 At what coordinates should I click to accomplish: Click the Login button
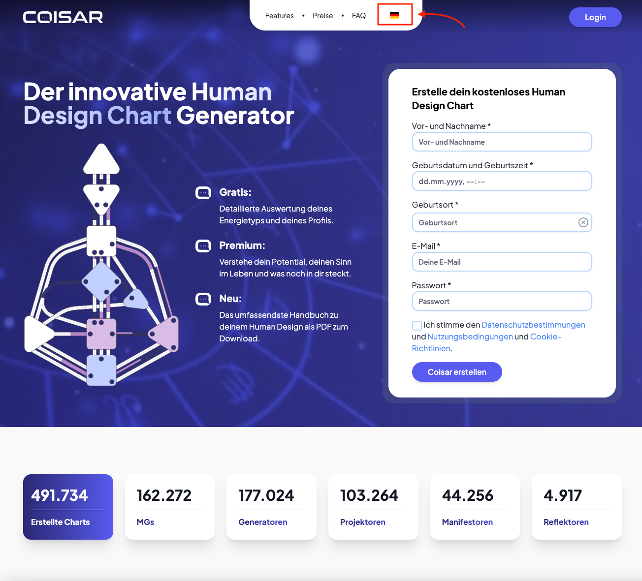pos(595,17)
